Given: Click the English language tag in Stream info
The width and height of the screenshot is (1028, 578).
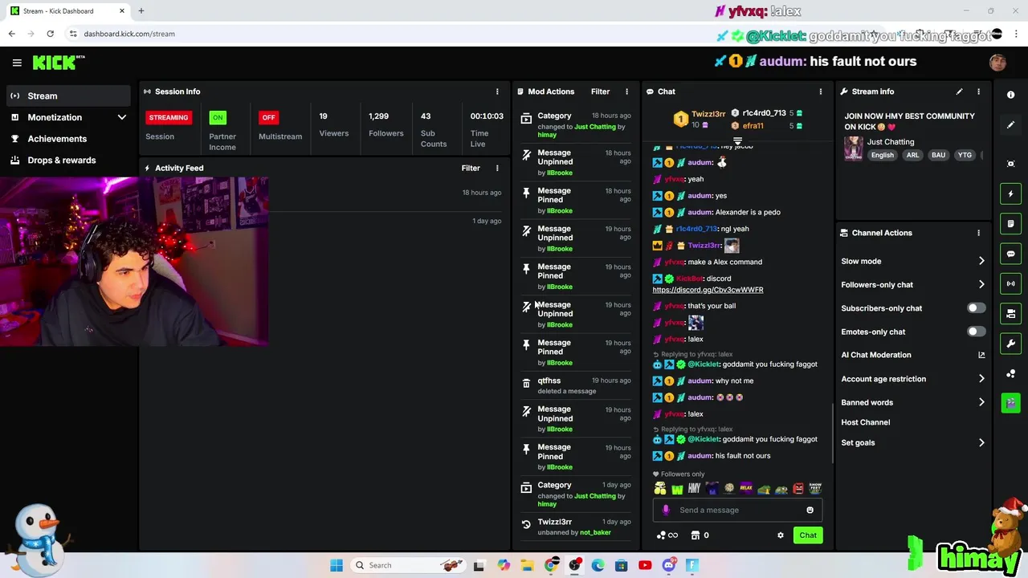Looking at the screenshot, I should pyautogui.click(x=882, y=155).
